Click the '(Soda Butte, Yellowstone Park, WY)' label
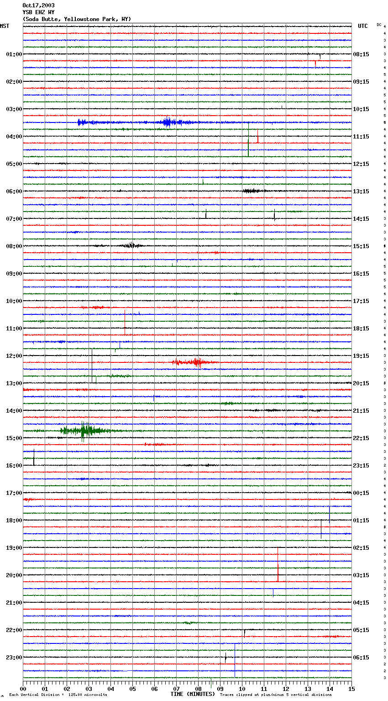Viewport: 388px width, 701px height. (x=77, y=19)
